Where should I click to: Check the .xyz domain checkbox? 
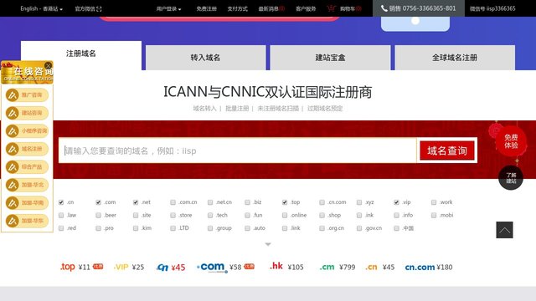pos(359,202)
